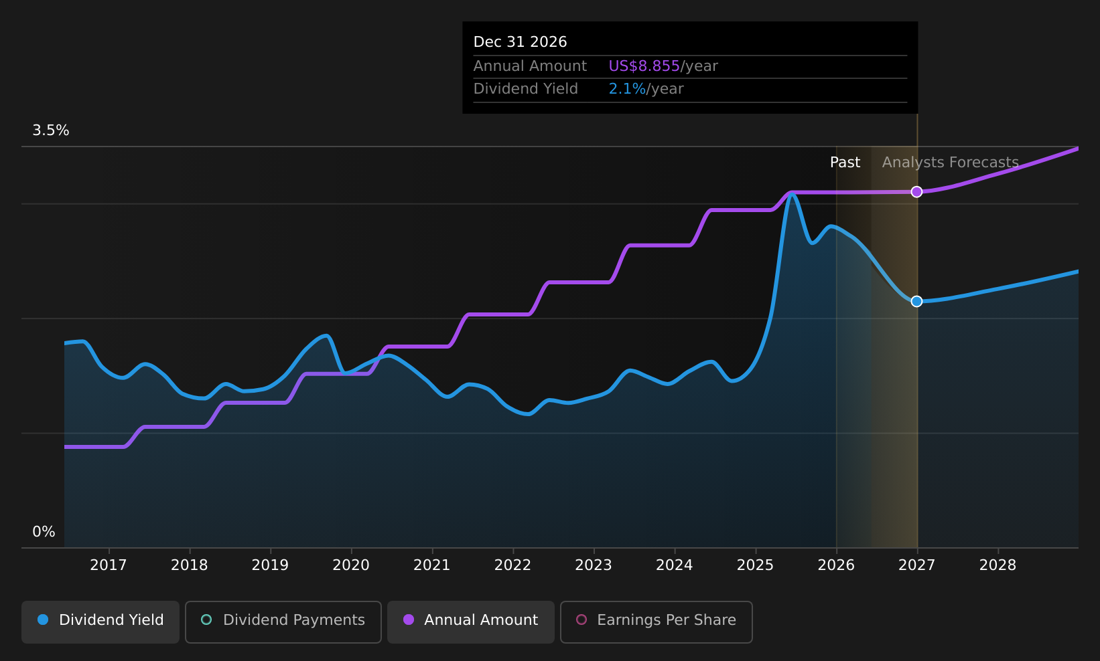Click the purple Annual Amount legend dot

tap(409, 620)
